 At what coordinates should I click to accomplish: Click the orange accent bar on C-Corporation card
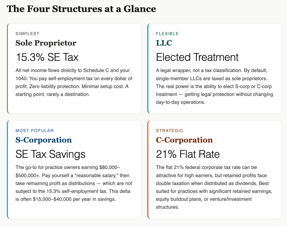point(148,169)
